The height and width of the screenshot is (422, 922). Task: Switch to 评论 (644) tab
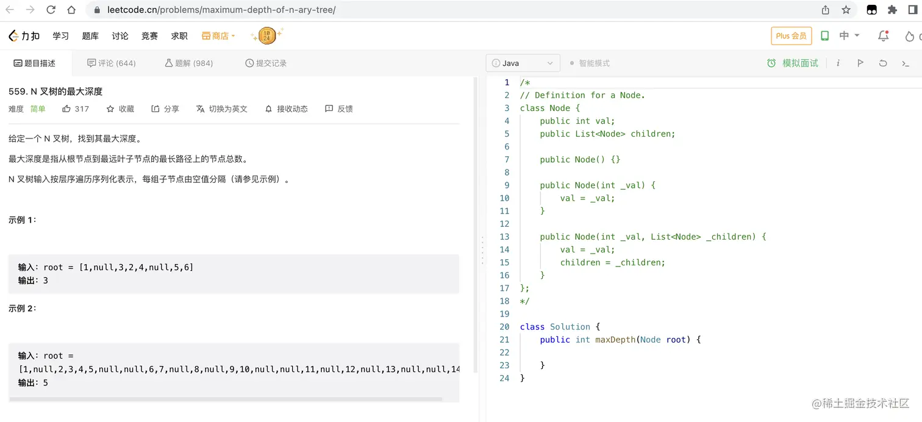[112, 63]
